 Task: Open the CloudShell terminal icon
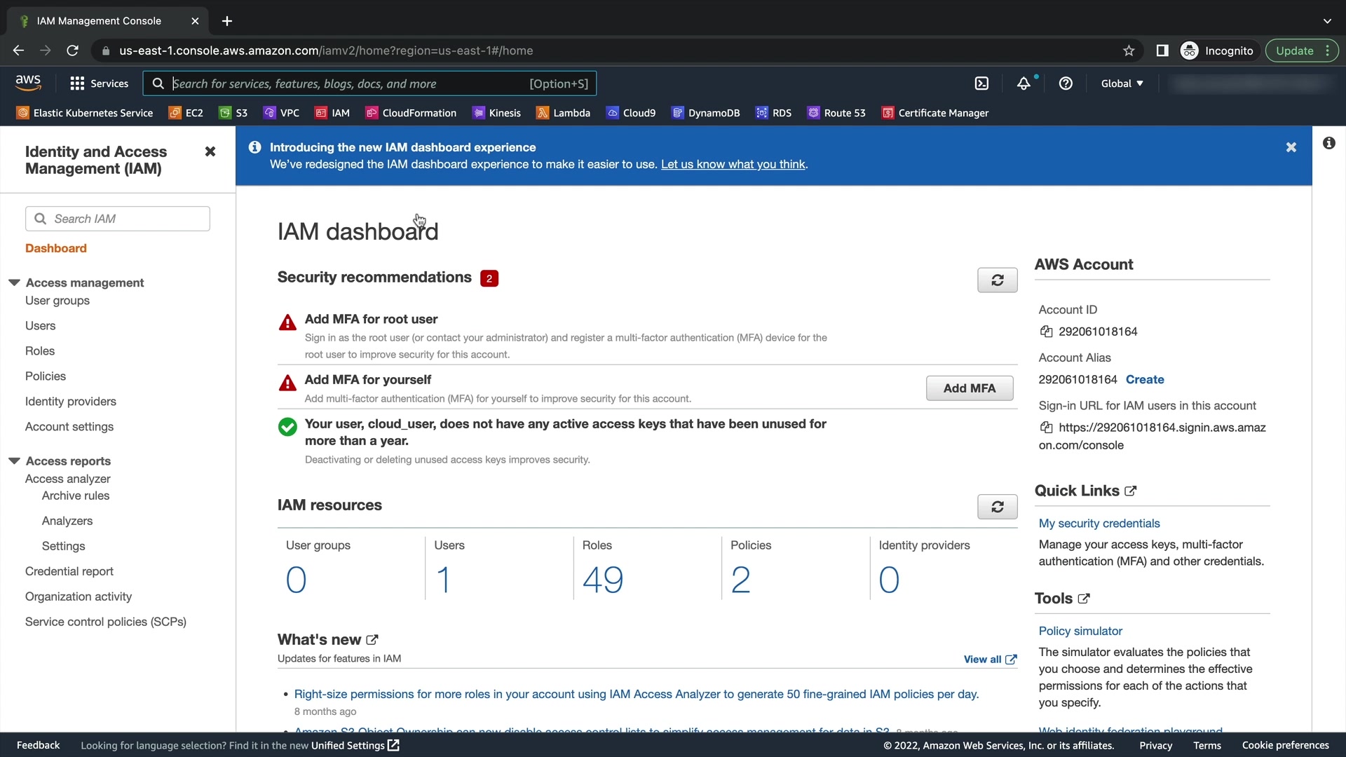[981, 83]
